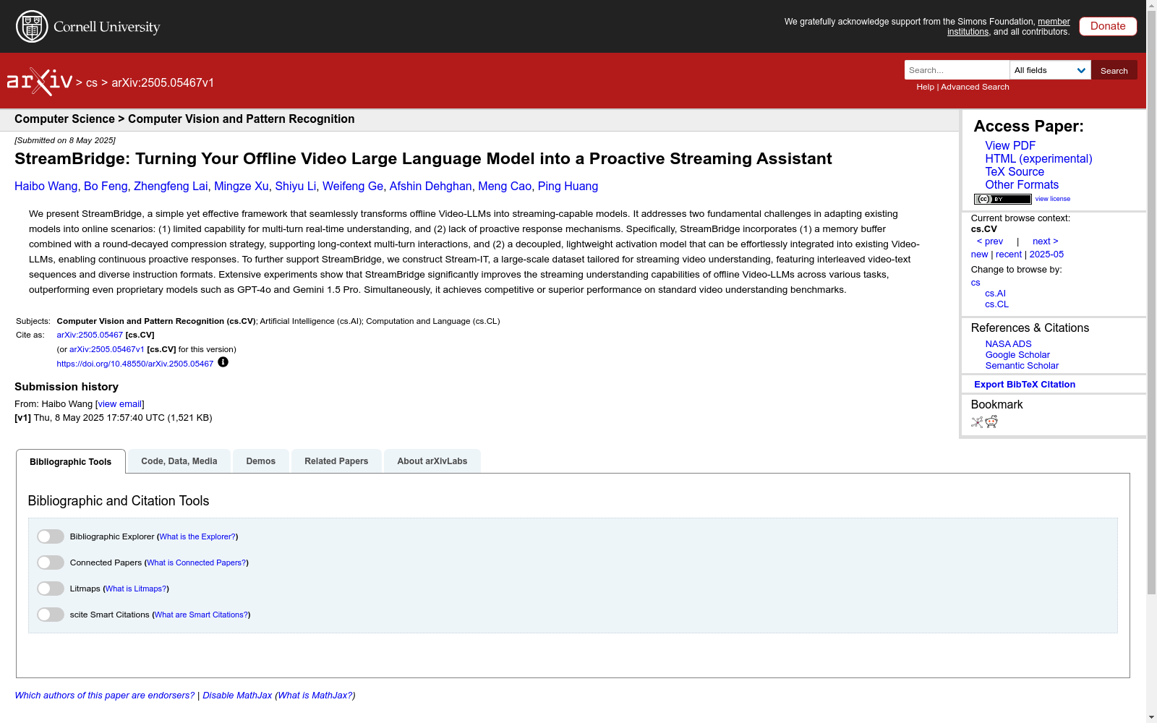
Task: Open the About arXivLabs tab
Action: [432, 461]
